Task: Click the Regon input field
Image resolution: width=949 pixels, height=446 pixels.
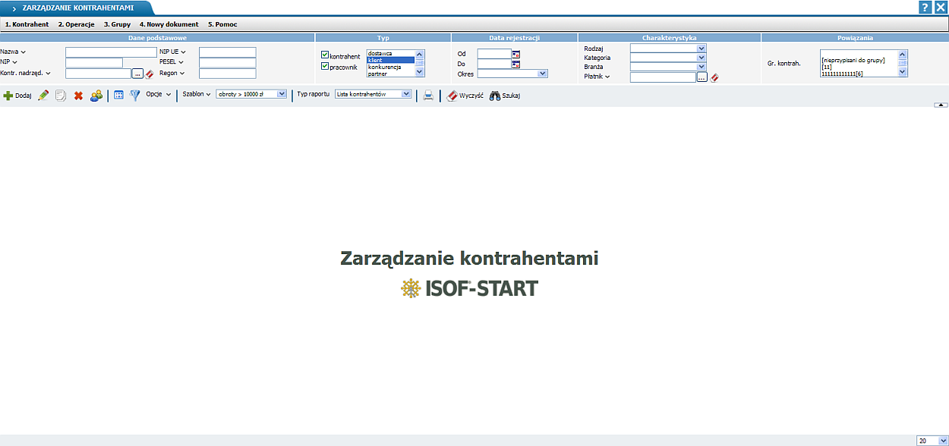Action: pos(228,74)
